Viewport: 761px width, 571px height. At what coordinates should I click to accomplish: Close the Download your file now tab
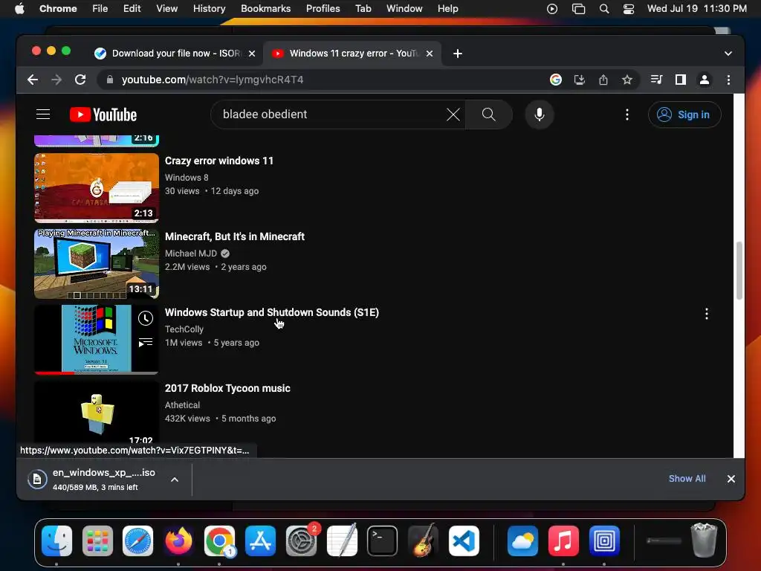pyautogui.click(x=252, y=54)
